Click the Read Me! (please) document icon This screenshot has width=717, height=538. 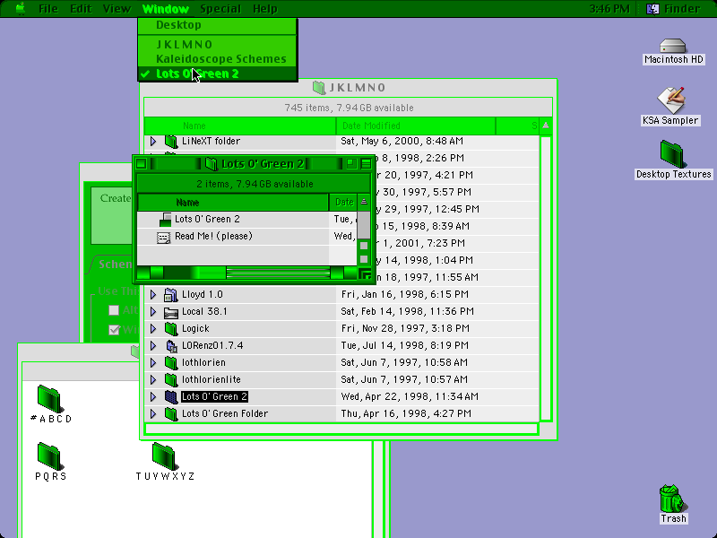tap(163, 237)
